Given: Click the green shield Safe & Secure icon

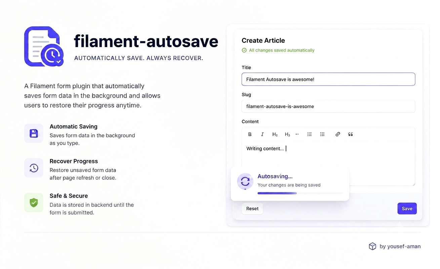Looking at the screenshot, I should click(x=34, y=202).
